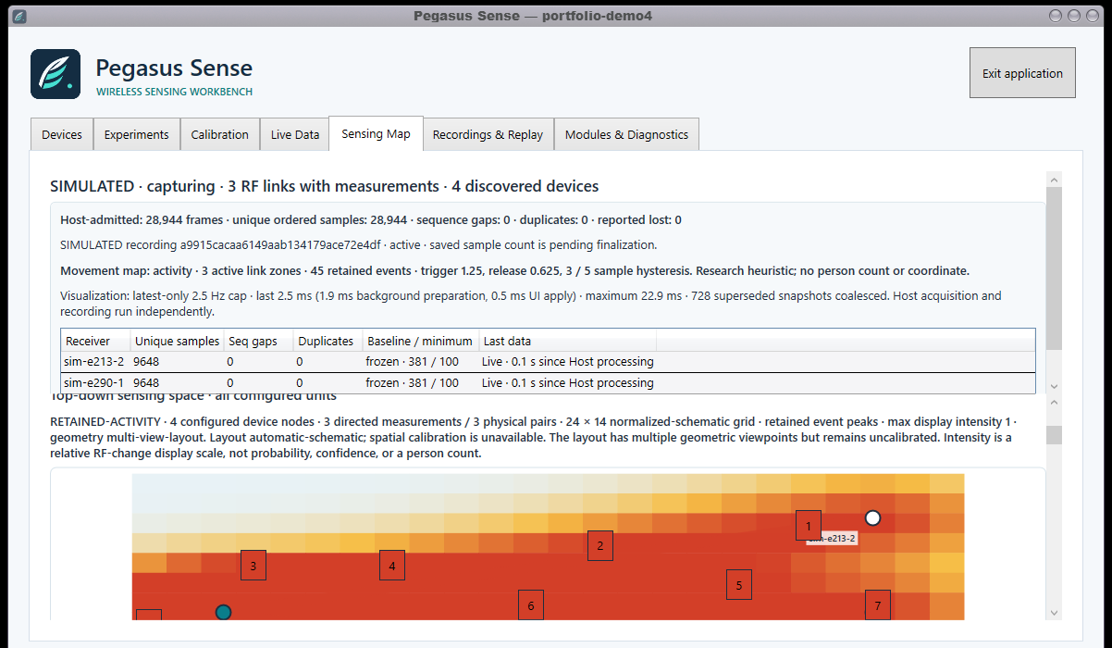Open the Calibration tab
The image size is (1112, 648).
pos(219,134)
